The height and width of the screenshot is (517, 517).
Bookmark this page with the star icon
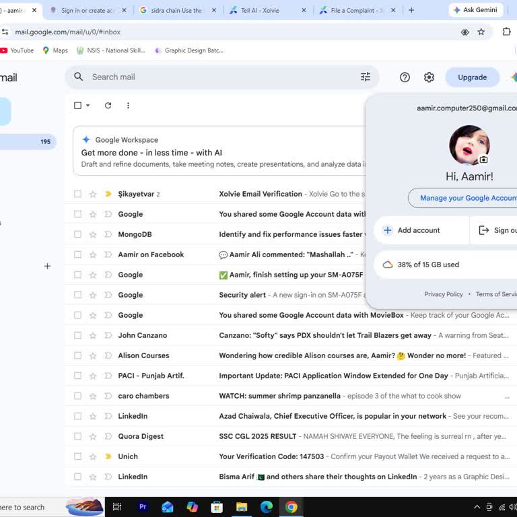481,32
